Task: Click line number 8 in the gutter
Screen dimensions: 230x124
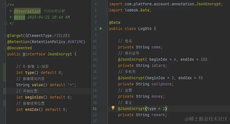Action: (x=95, y=29)
